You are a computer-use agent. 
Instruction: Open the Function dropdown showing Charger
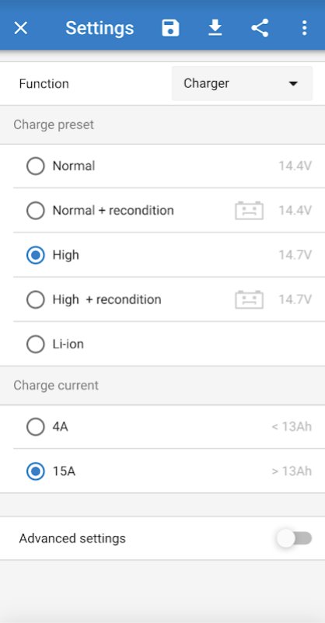click(x=242, y=83)
